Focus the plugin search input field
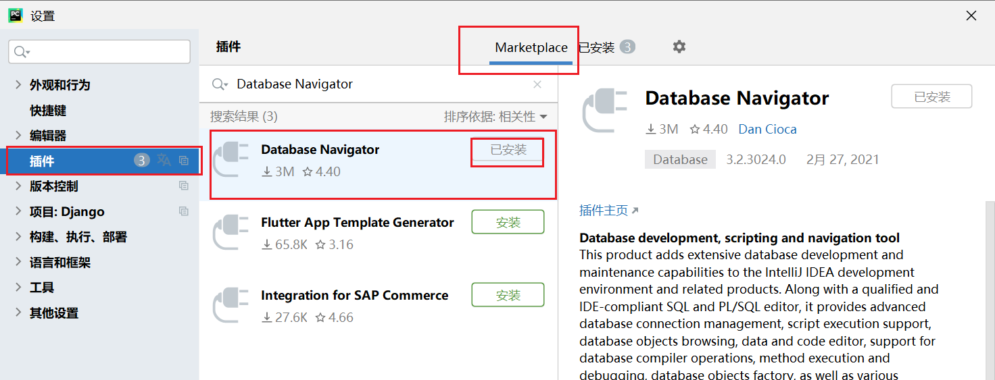The width and height of the screenshot is (995, 380). [x=379, y=84]
